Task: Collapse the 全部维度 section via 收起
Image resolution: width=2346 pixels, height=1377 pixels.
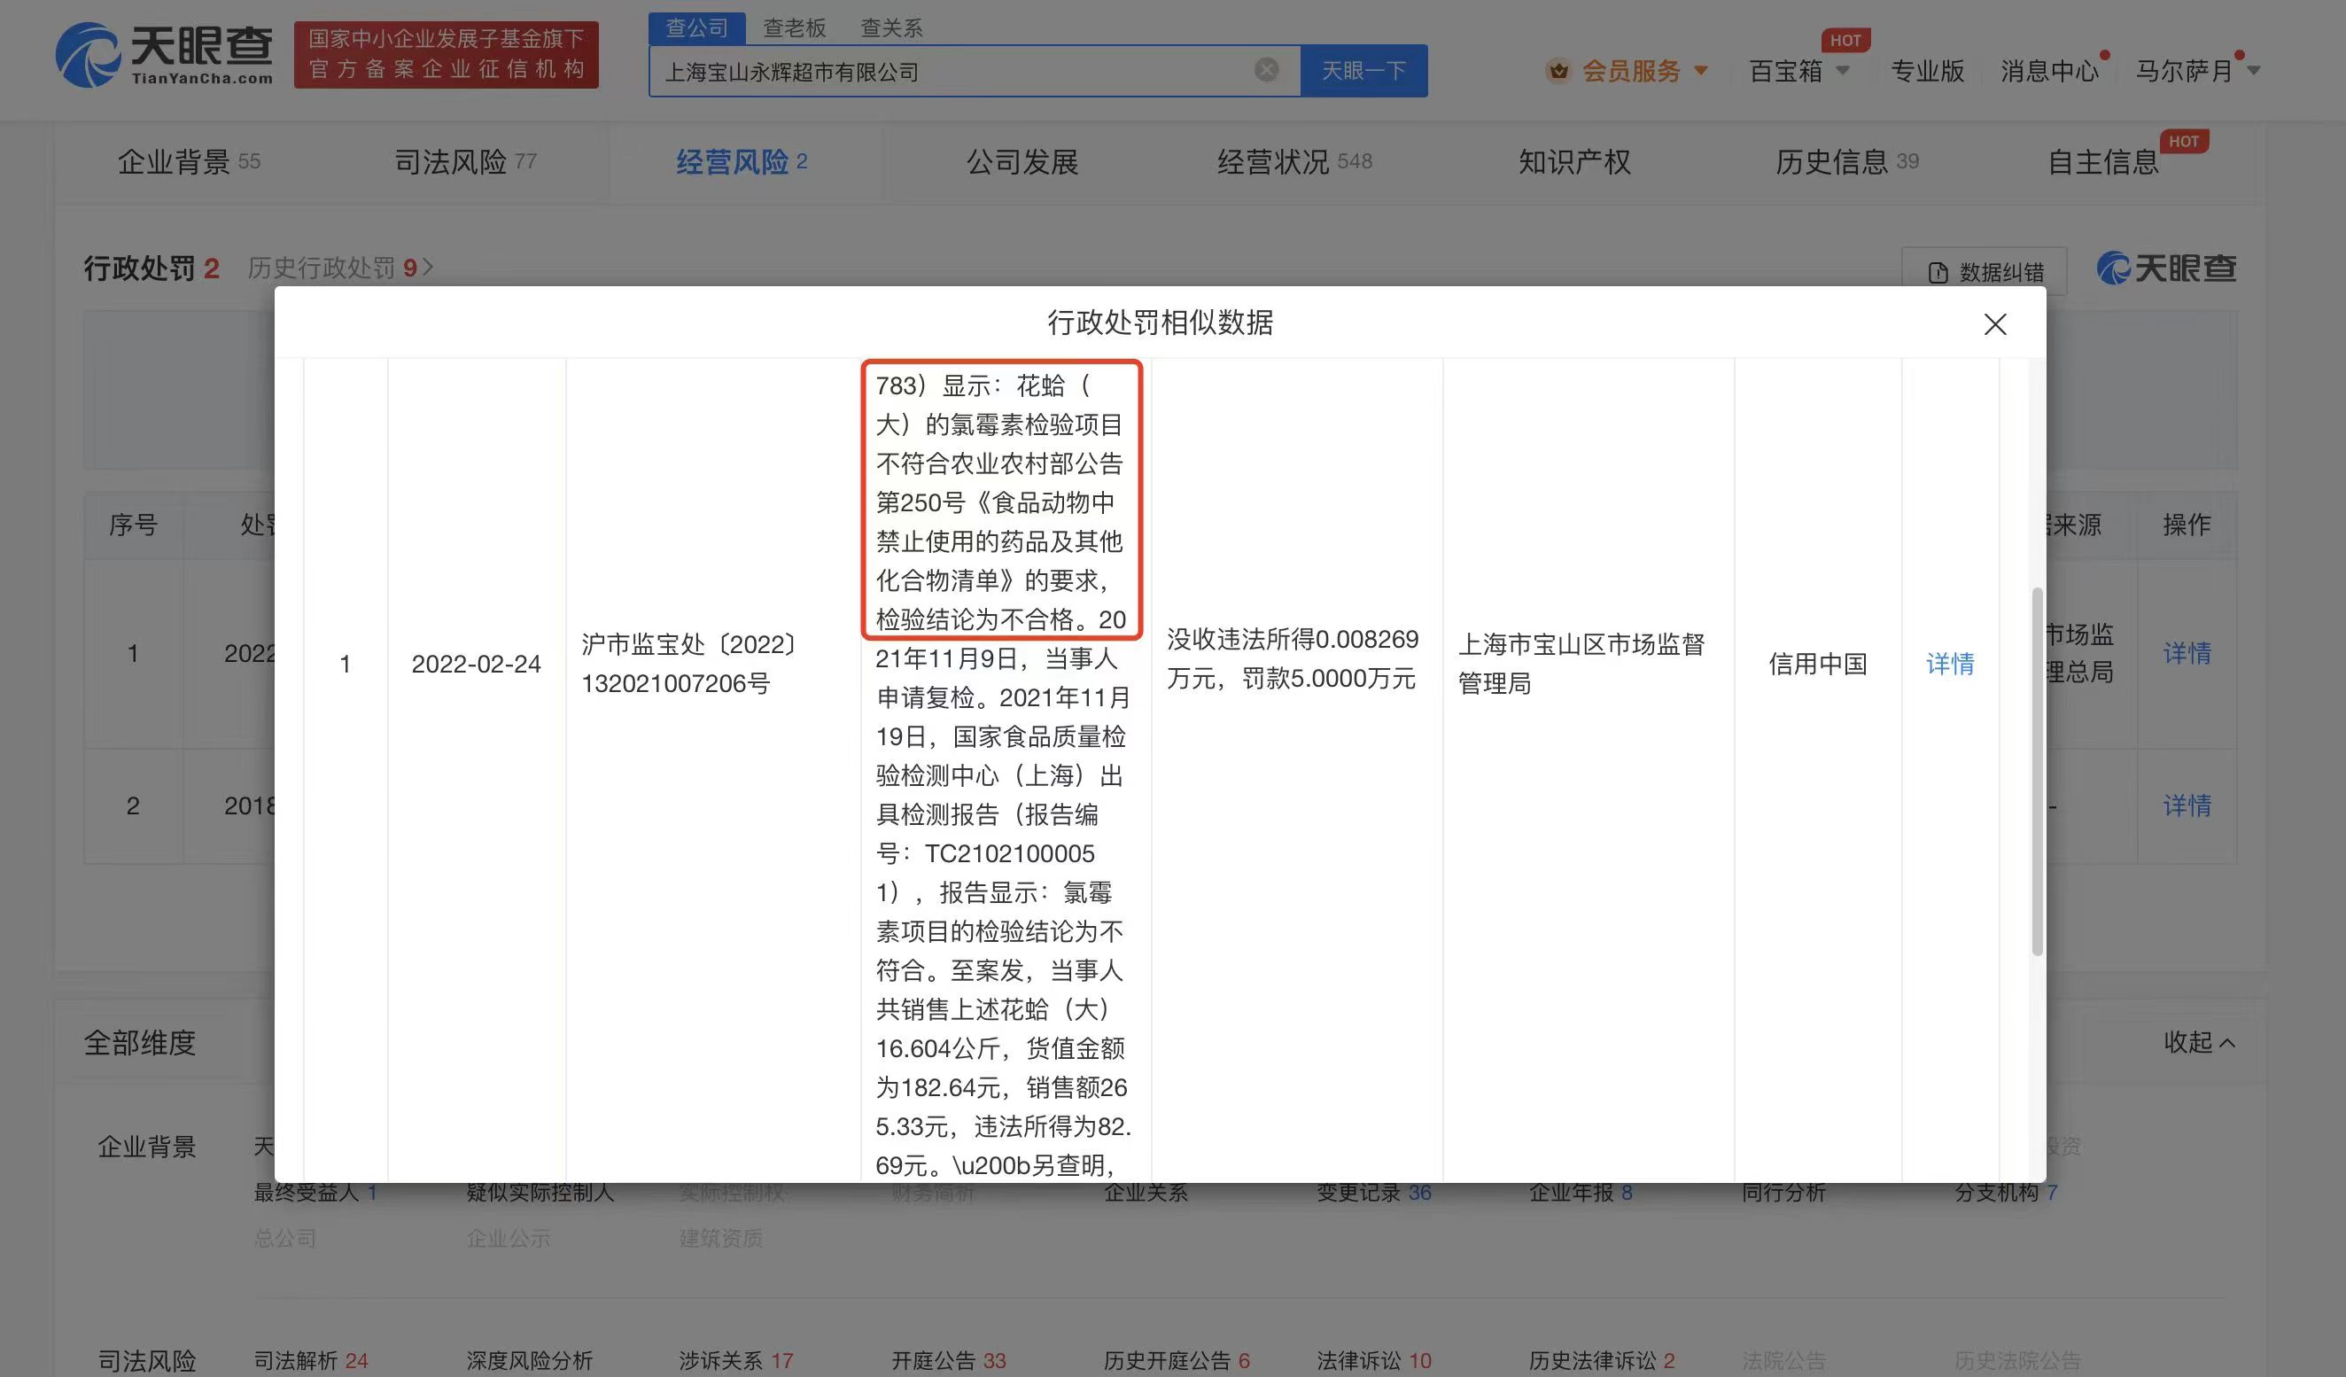Action: (2198, 1042)
